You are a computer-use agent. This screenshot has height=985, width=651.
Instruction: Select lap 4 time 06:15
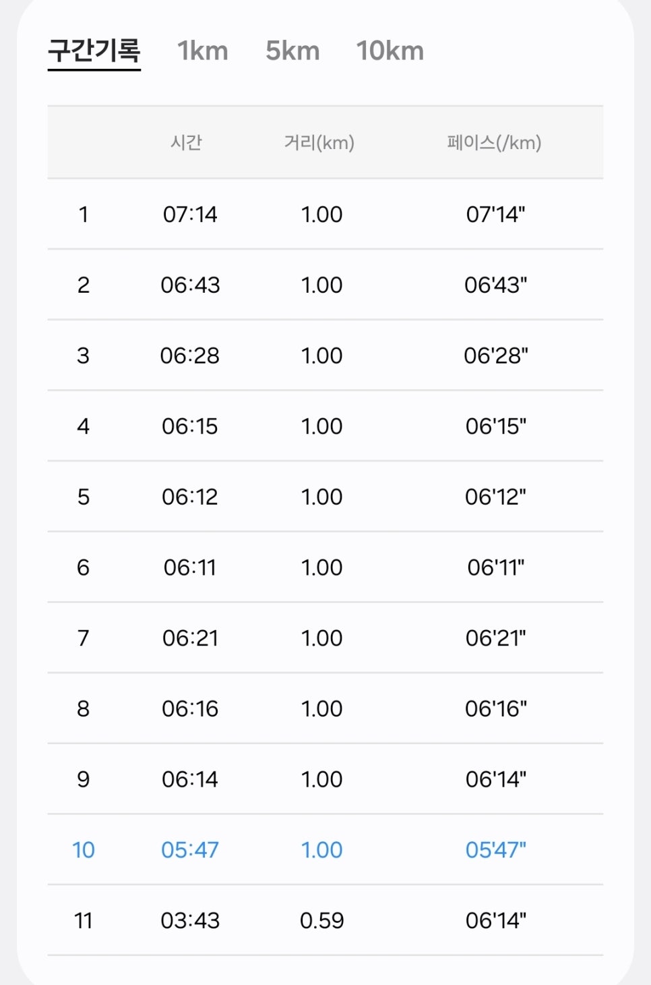[190, 426]
